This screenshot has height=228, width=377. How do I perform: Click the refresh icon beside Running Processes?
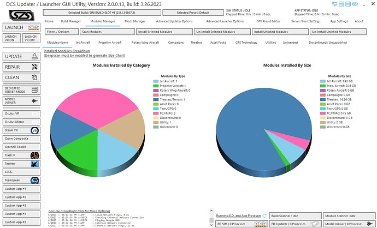pyautogui.click(x=264, y=215)
